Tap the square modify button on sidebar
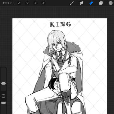This screenshot has width=114, height=114. click(3, 96)
